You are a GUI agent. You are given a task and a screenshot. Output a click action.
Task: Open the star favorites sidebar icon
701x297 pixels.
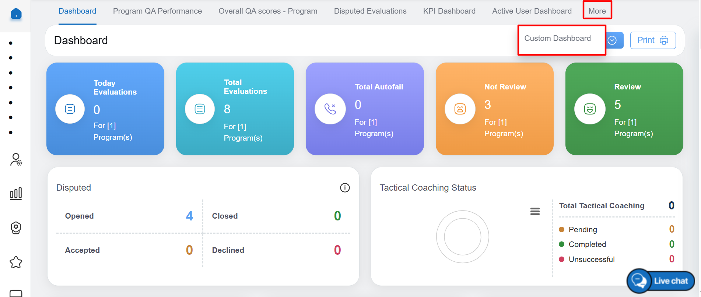(x=16, y=262)
